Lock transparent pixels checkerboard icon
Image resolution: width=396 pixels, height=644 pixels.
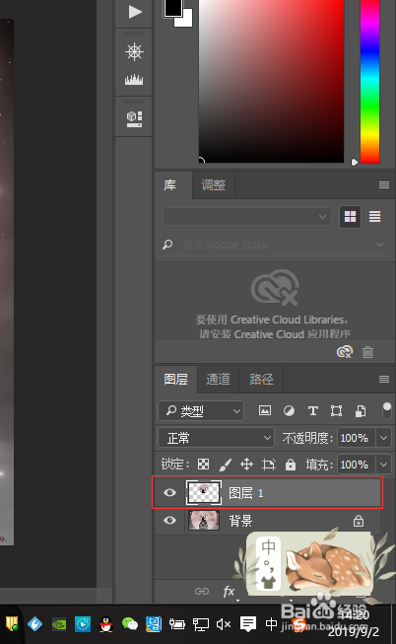point(204,465)
